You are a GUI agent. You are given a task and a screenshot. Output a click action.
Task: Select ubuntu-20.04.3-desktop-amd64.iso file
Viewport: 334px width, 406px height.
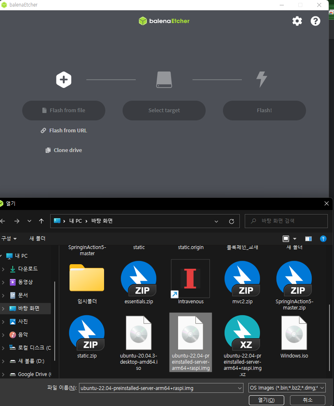click(139, 343)
